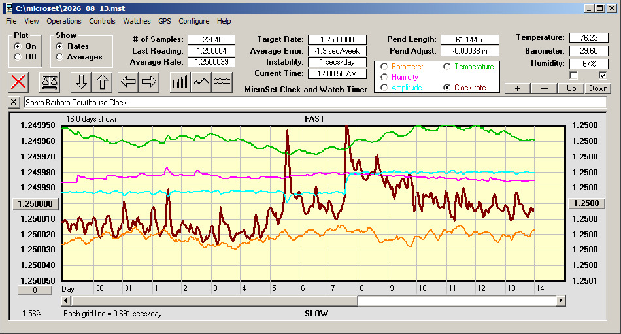Viewport: 621px width, 334px height.
Task: Turn Plot Off
Action: (x=18, y=57)
